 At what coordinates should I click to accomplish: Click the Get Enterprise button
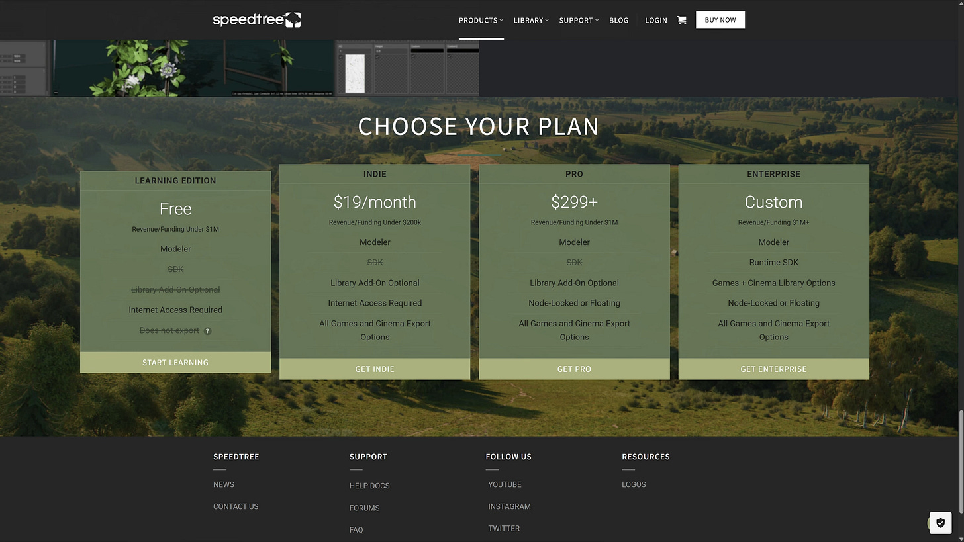(x=773, y=369)
